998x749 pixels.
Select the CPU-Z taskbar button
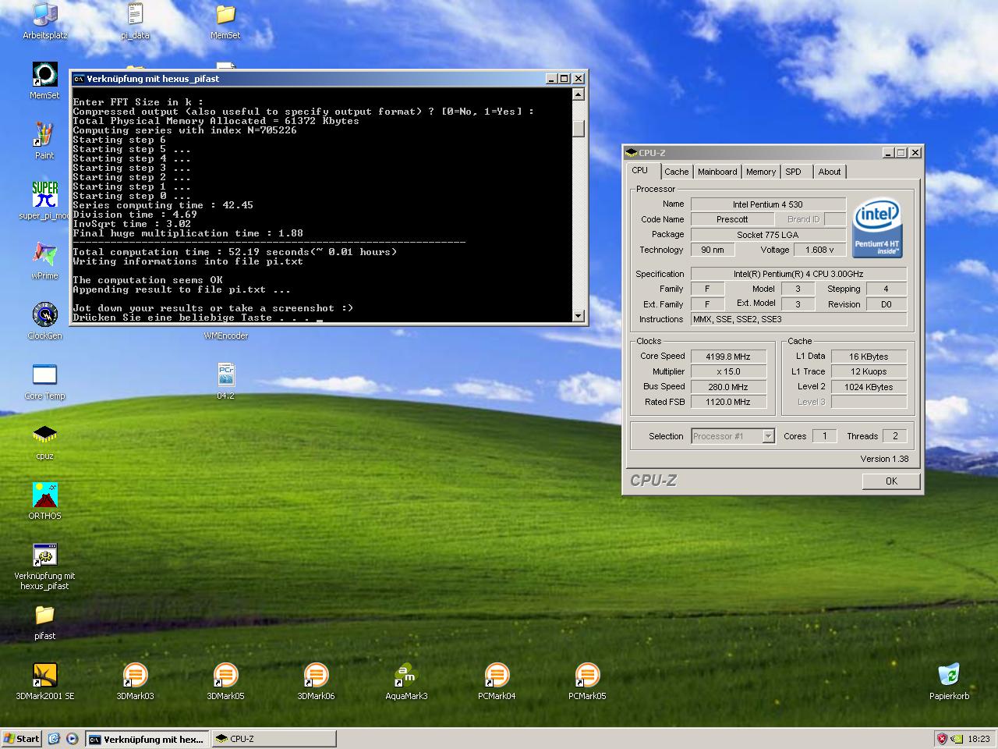click(x=273, y=739)
